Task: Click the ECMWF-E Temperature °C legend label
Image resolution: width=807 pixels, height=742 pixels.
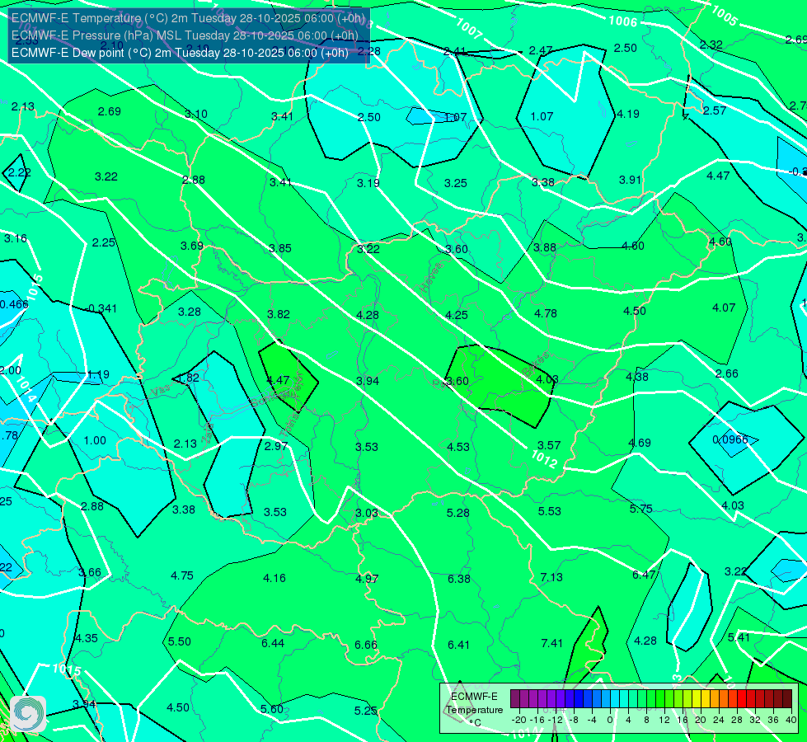Action: coord(474,710)
